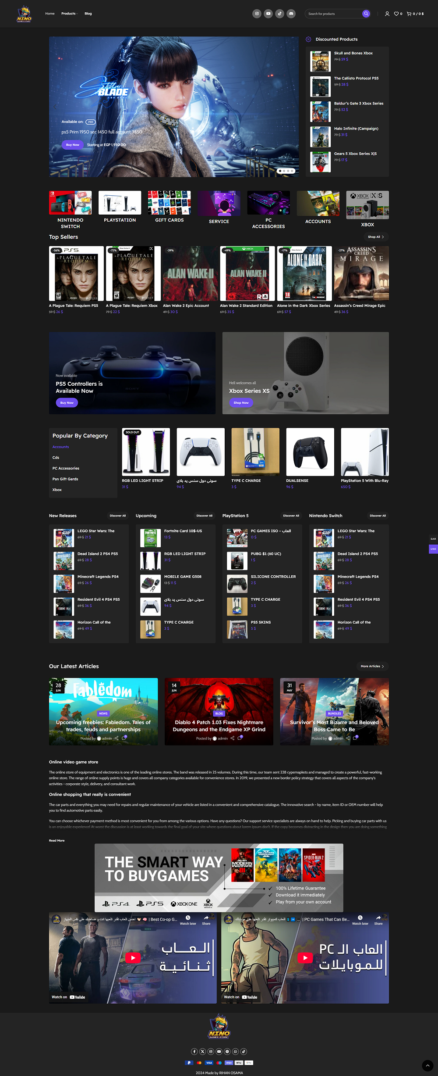Click Discover All beside New Releases
This screenshot has width=438, height=1076.
coord(117,516)
